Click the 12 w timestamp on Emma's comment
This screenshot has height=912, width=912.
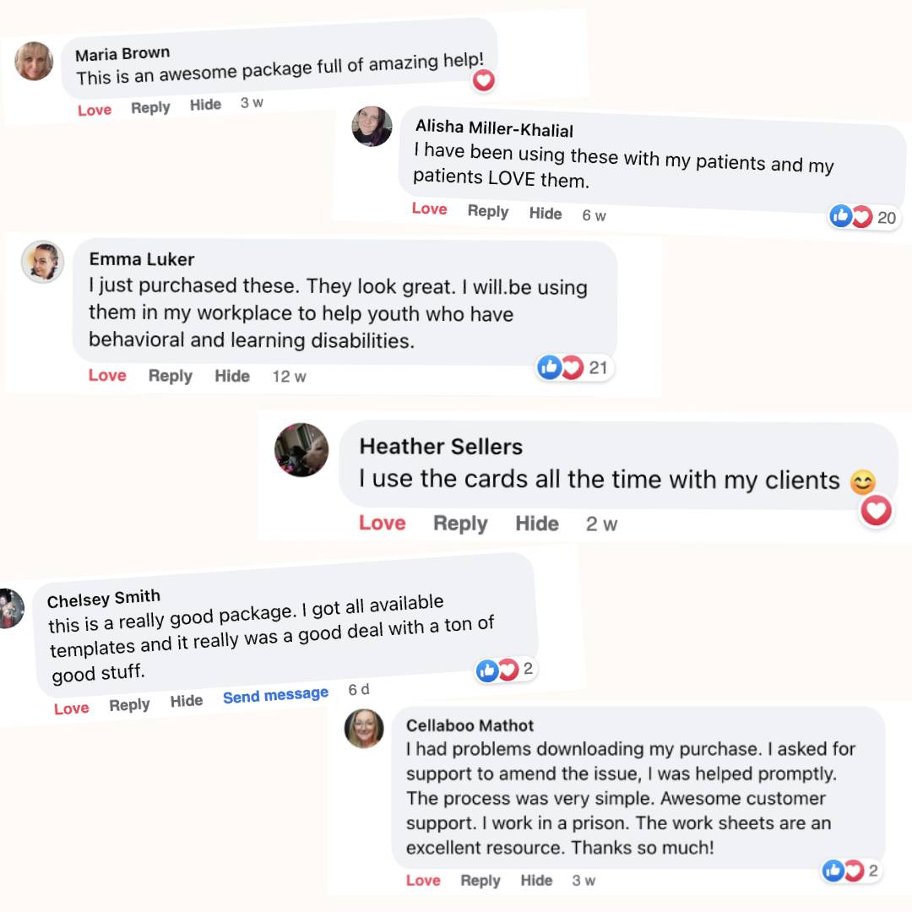tap(289, 377)
